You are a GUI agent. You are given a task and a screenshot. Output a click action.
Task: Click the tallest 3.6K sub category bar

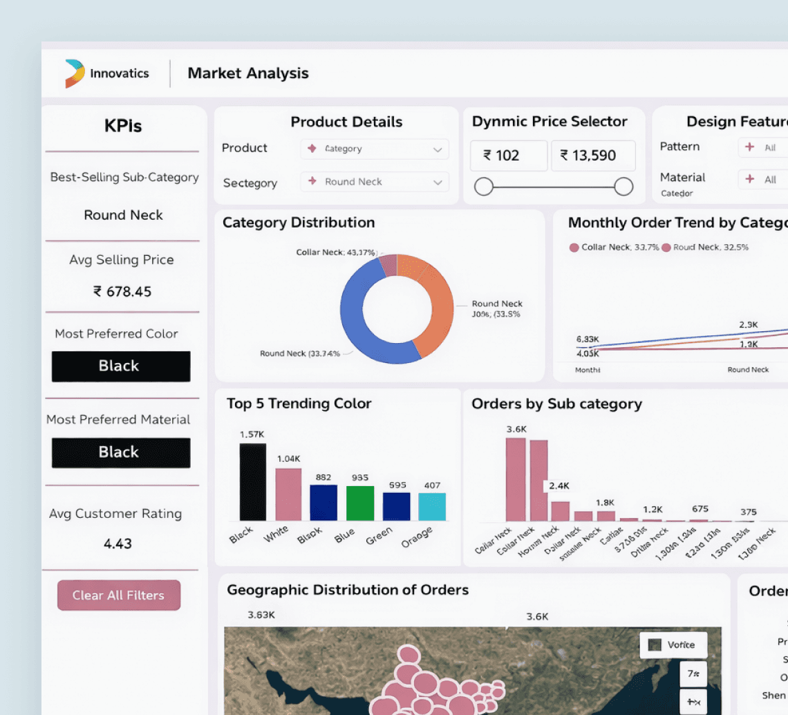pyautogui.click(x=516, y=480)
